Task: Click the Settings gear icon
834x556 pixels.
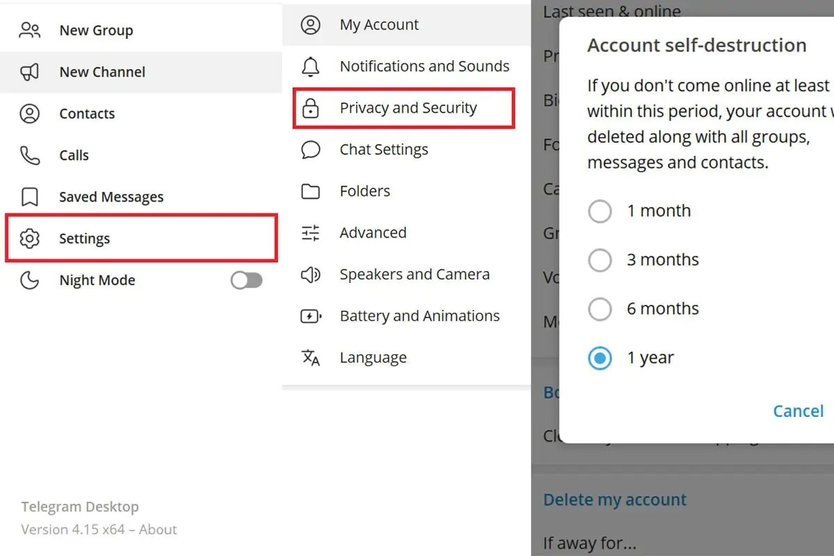Action: click(30, 238)
